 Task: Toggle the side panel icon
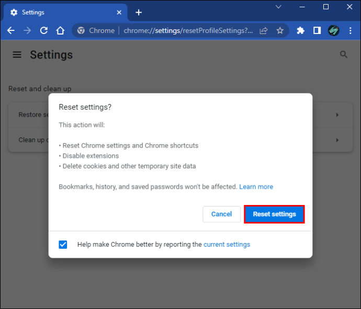(317, 30)
